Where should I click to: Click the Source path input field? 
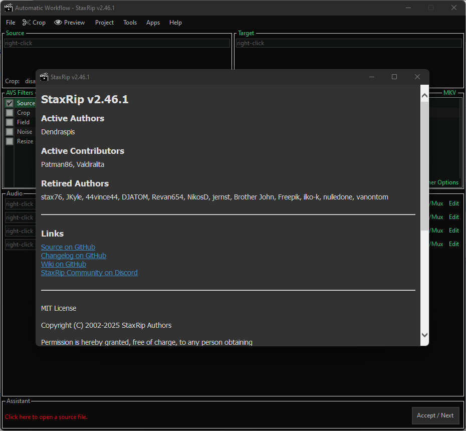coord(117,43)
